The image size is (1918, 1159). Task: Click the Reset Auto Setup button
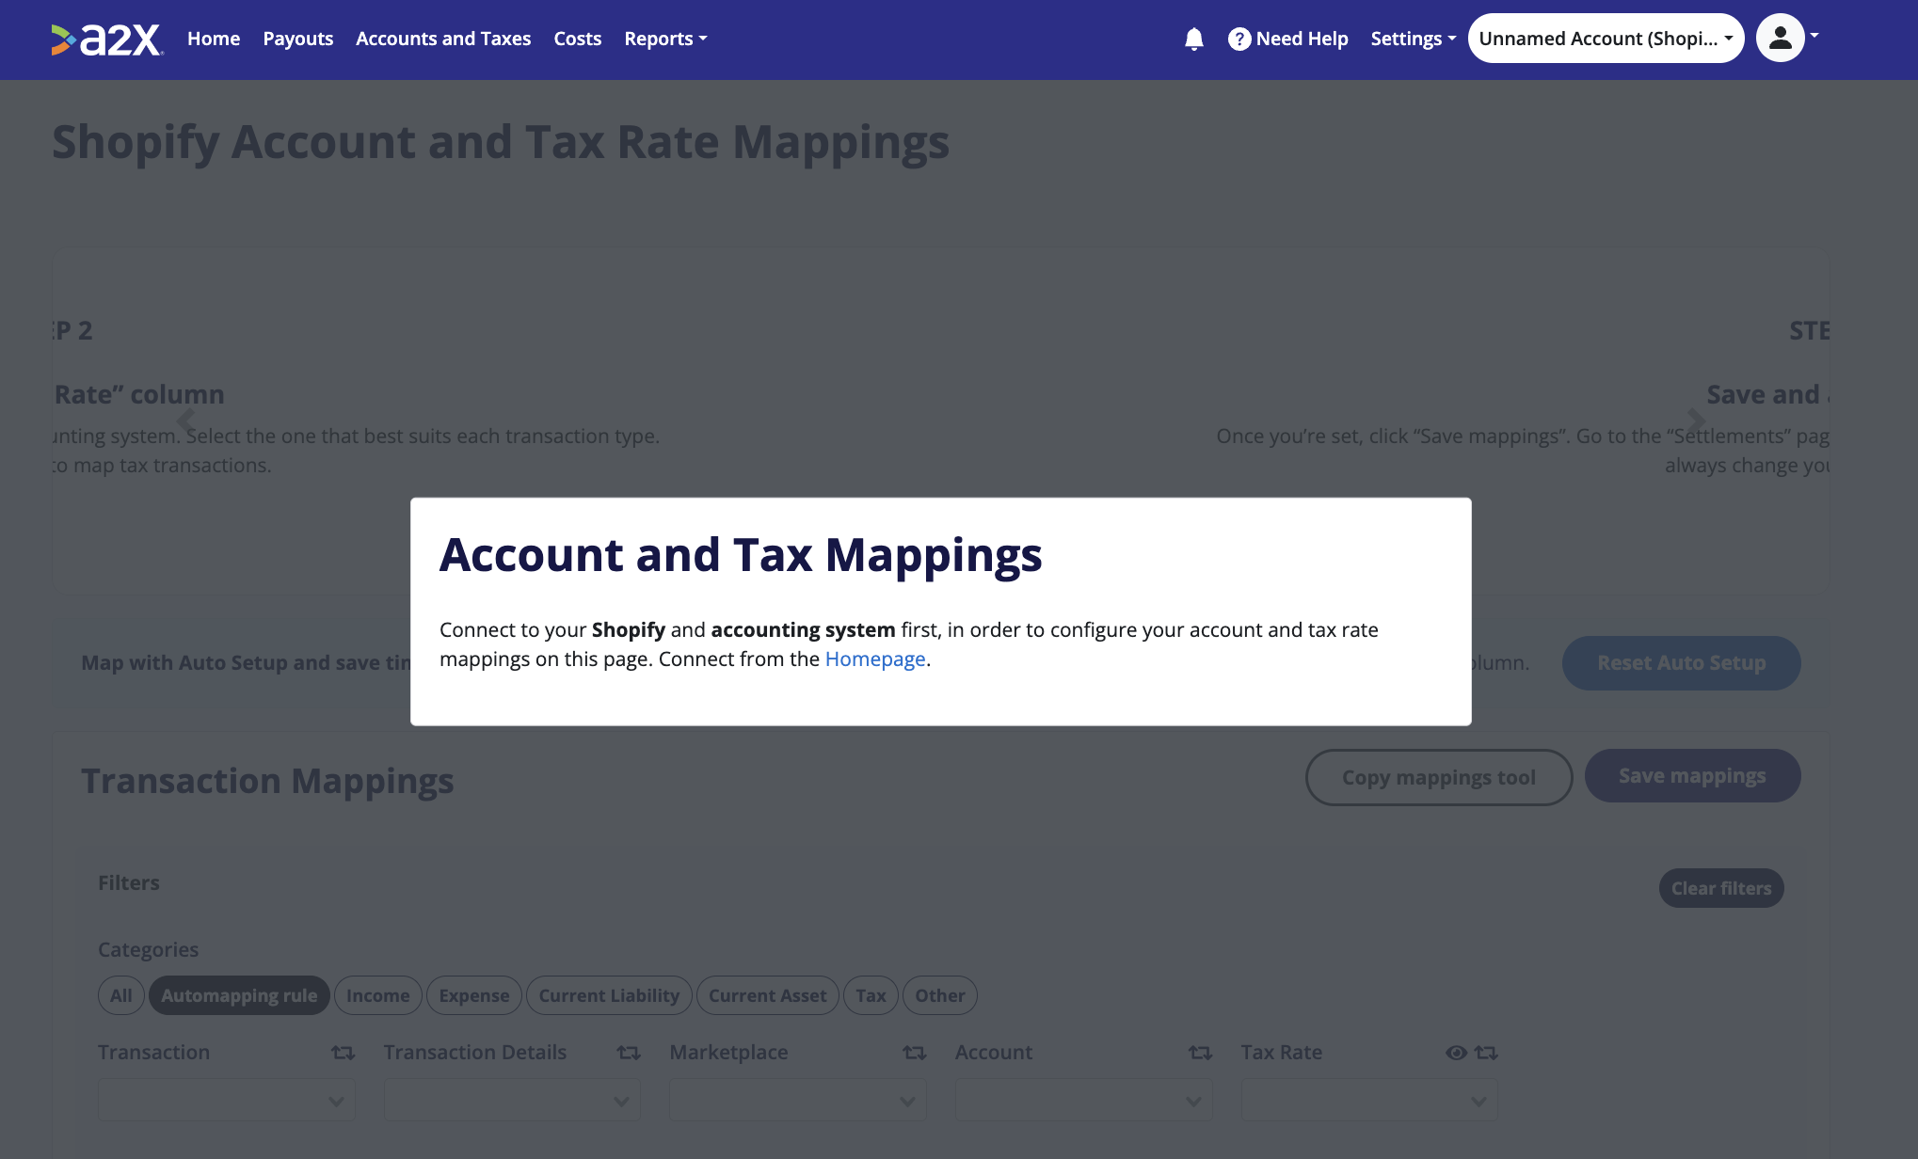pos(1681,663)
